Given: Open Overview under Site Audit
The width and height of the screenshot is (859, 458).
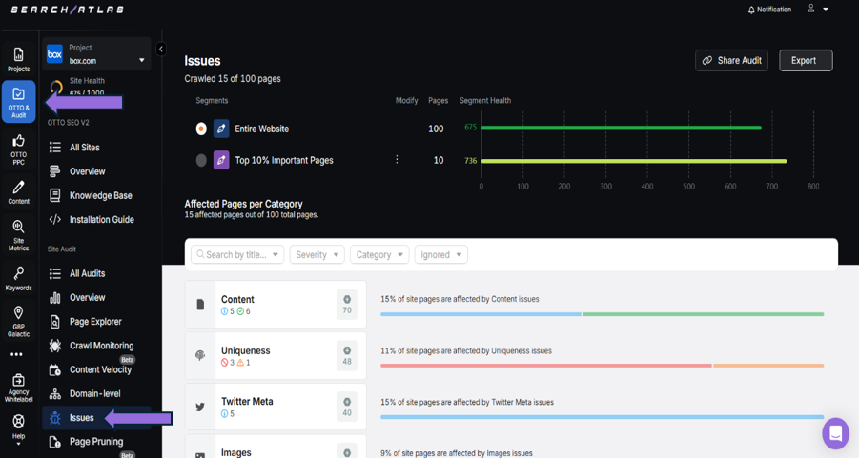Looking at the screenshot, I should click(x=87, y=298).
